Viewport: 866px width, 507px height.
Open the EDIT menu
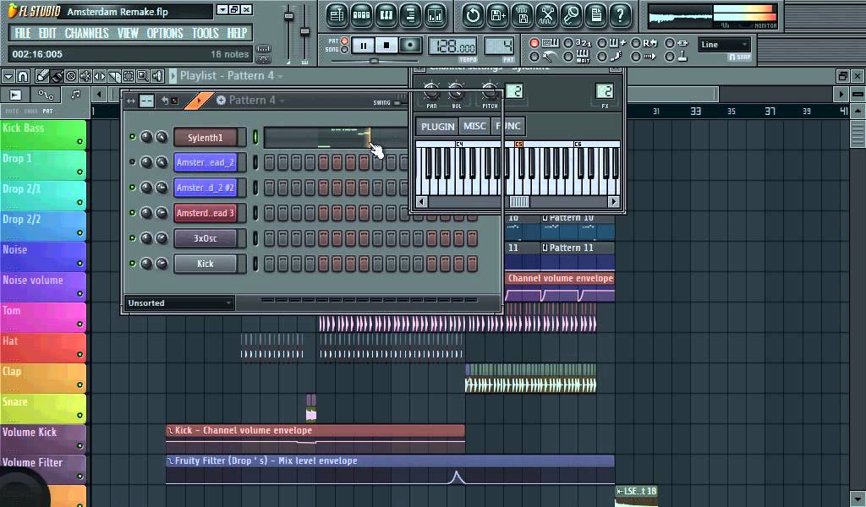point(47,33)
